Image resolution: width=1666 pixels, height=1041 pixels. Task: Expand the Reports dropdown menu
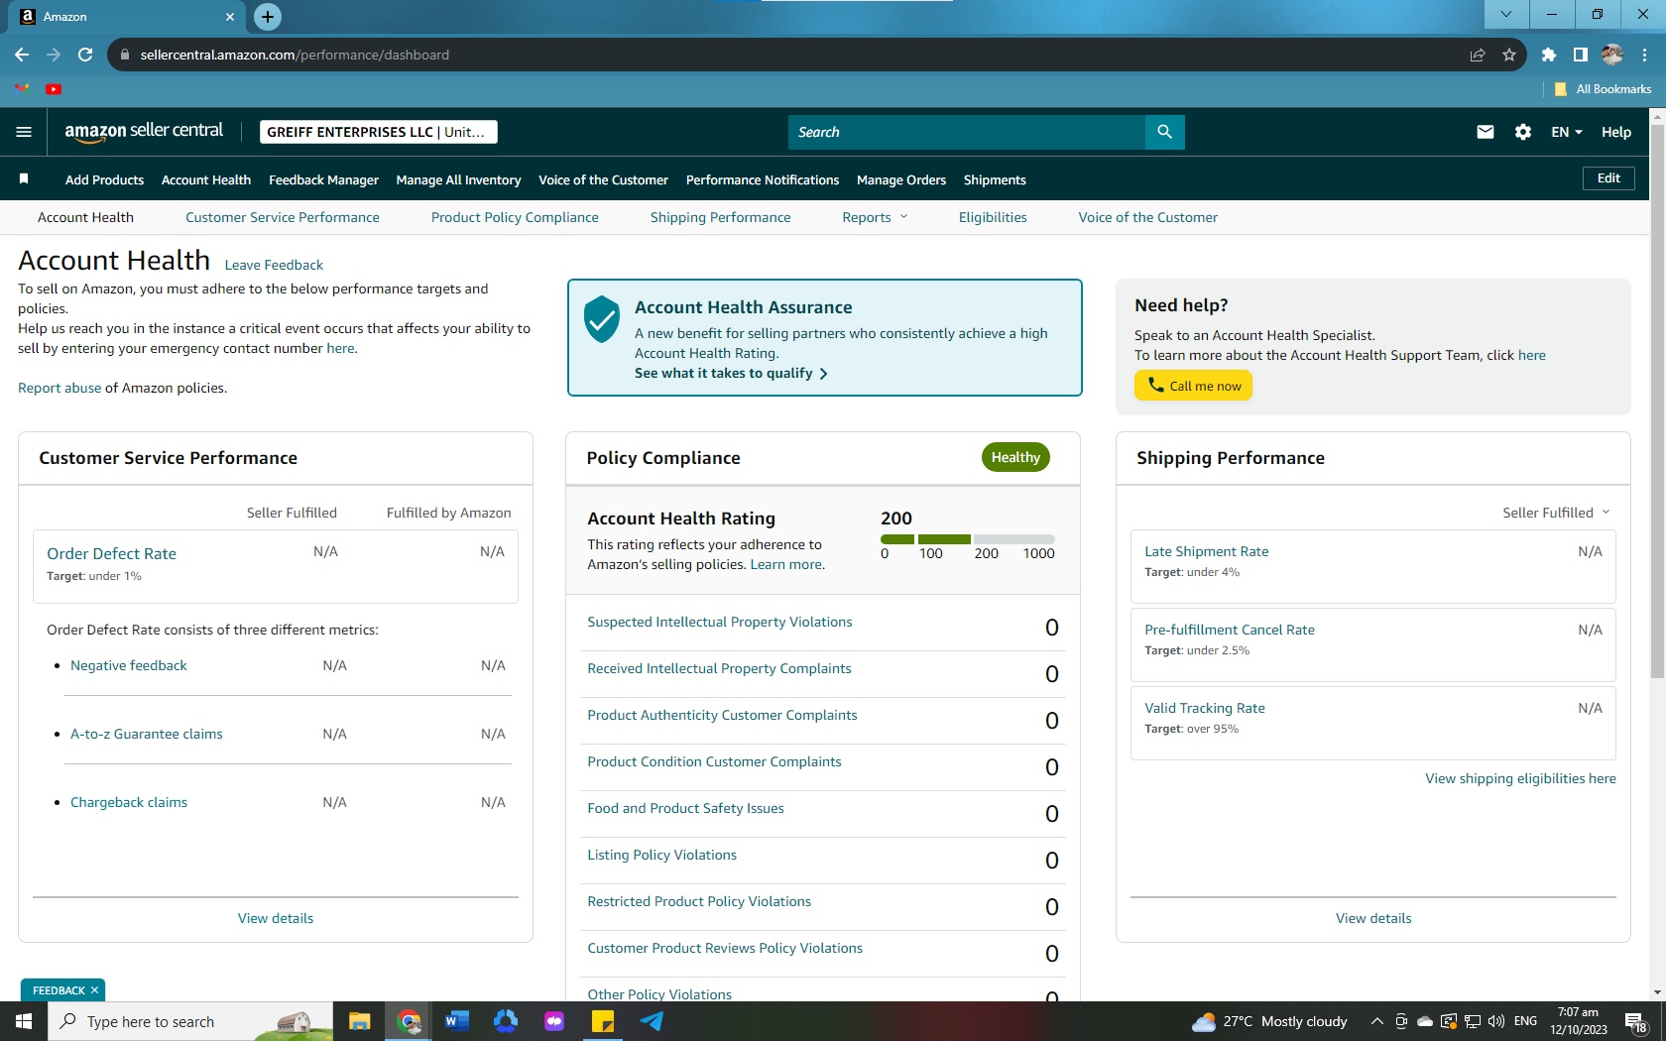[875, 217]
